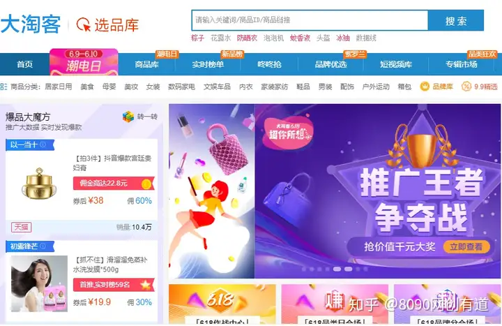Viewport: 502px width, 326px height.
Task: Click the info icon beside 初露锋芒
Action: [x=43, y=246]
